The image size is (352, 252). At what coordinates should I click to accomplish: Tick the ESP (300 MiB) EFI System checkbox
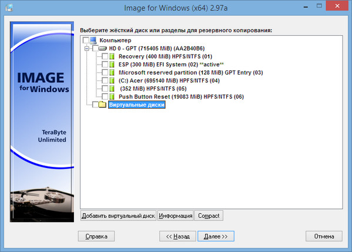(105, 65)
